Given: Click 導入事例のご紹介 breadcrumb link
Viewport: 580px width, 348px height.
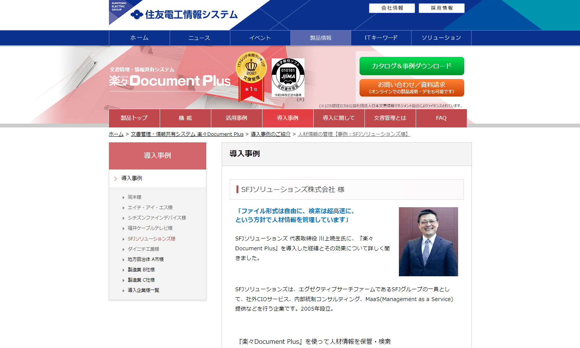Looking at the screenshot, I should pyautogui.click(x=271, y=134).
